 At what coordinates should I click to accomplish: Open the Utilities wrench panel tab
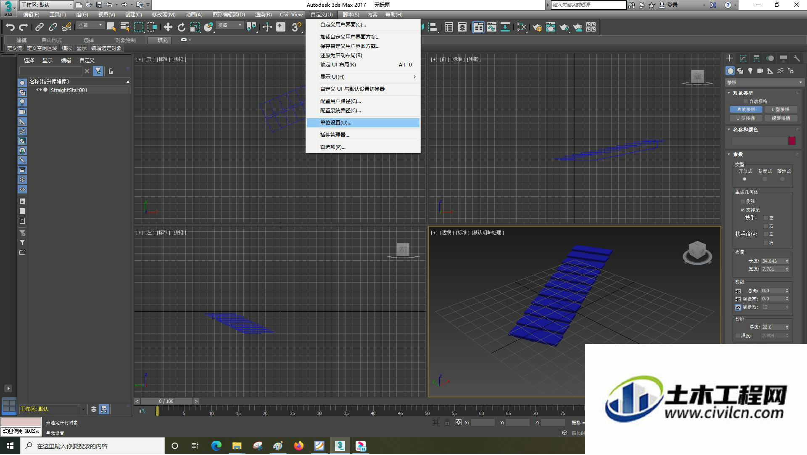797,58
